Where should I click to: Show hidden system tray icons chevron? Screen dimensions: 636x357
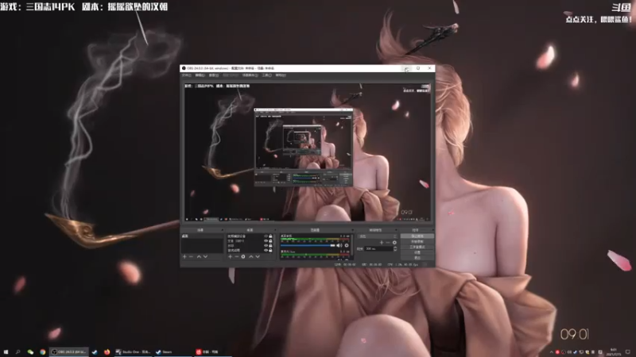[x=551, y=352]
